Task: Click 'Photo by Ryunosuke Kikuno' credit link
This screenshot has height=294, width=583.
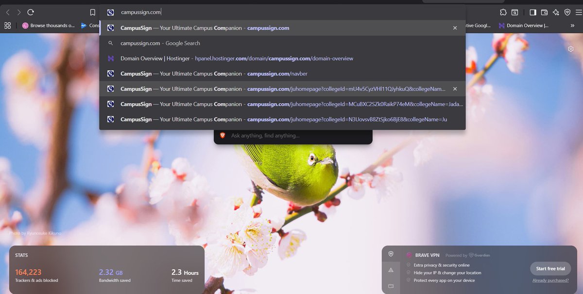Action: (x=35, y=233)
